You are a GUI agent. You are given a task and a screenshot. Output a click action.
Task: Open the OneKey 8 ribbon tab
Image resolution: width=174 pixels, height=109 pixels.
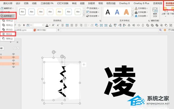124,3
